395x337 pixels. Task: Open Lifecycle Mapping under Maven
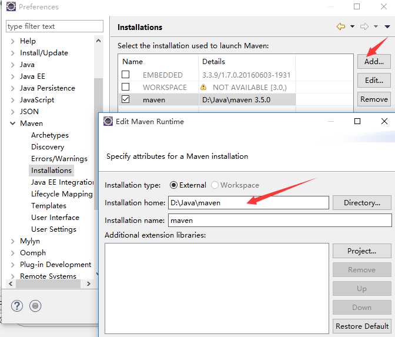tap(62, 194)
